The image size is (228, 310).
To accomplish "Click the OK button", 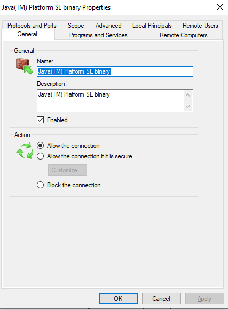I will (118, 299).
